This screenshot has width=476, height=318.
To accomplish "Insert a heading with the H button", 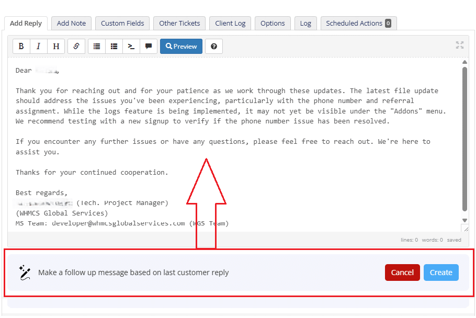I will coord(56,46).
